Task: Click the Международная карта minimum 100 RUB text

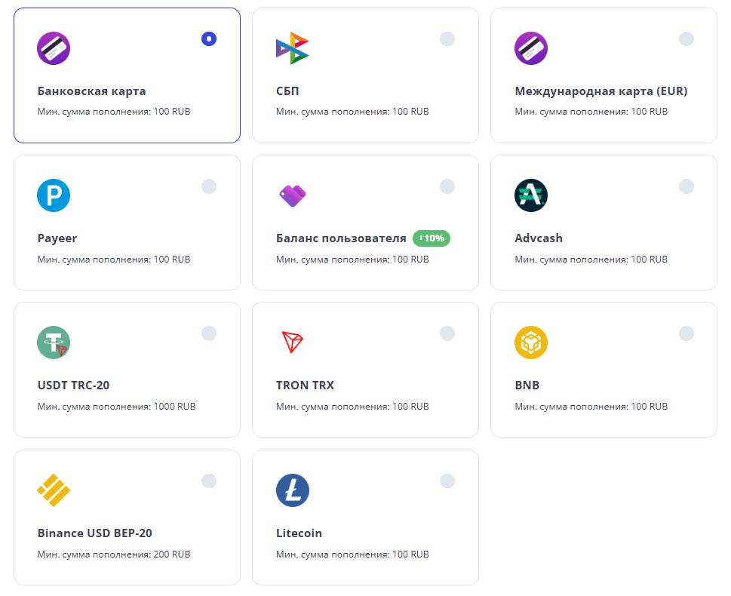Action: (591, 112)
